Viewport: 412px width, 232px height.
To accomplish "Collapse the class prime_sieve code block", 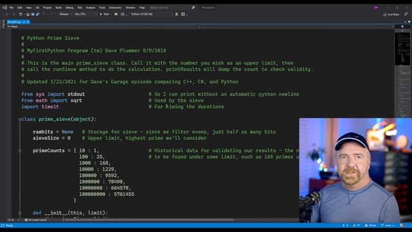I will 19,119.
